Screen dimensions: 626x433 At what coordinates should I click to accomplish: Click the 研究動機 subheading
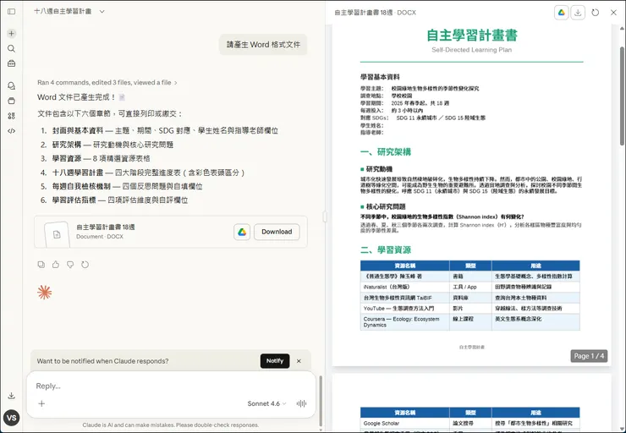379,169
